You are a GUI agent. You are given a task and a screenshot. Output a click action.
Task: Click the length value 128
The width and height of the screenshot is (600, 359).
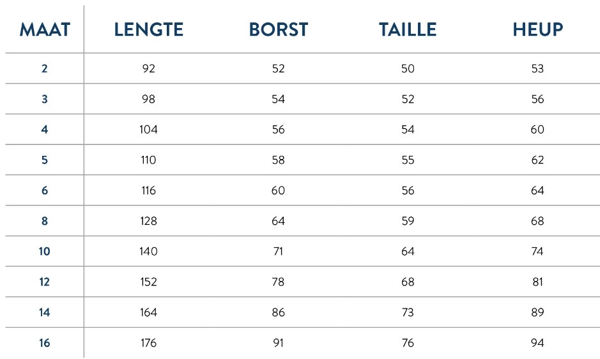148,221
